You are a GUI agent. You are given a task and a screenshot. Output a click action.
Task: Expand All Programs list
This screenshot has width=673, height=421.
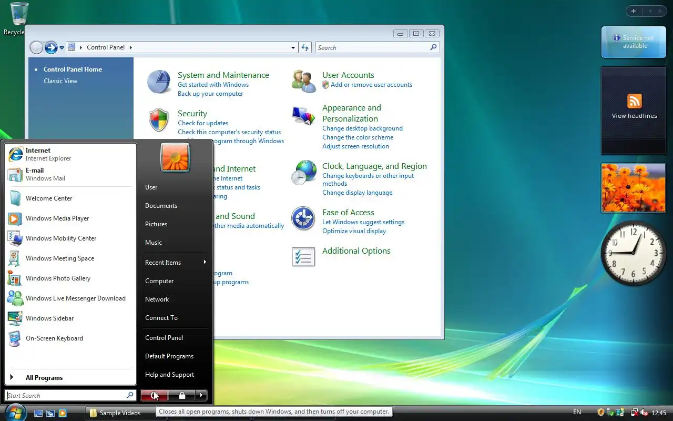pos(70,377)
